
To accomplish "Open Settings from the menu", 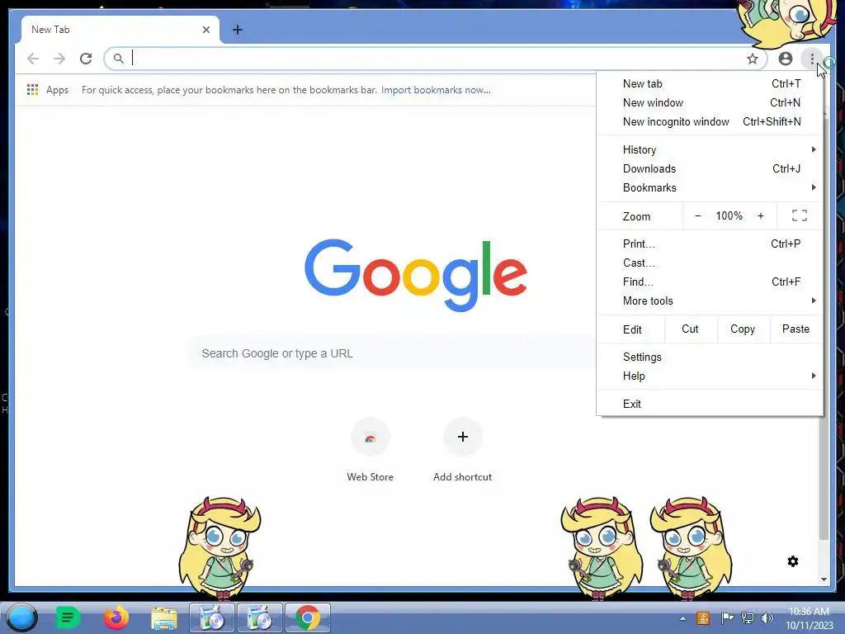I will [710, 357].
